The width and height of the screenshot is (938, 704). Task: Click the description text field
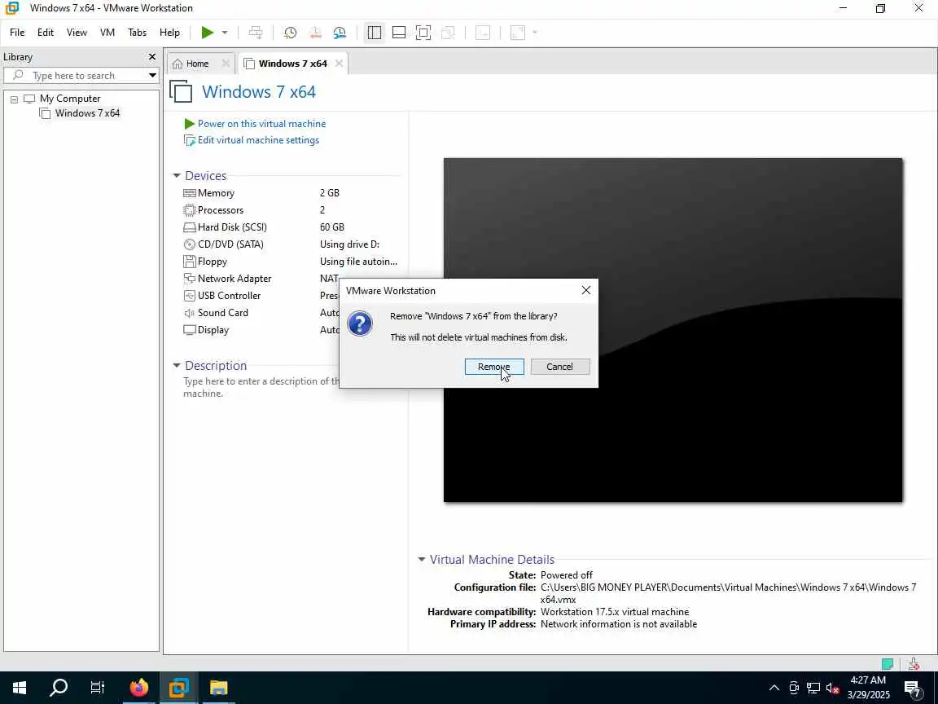click(261, 387)
